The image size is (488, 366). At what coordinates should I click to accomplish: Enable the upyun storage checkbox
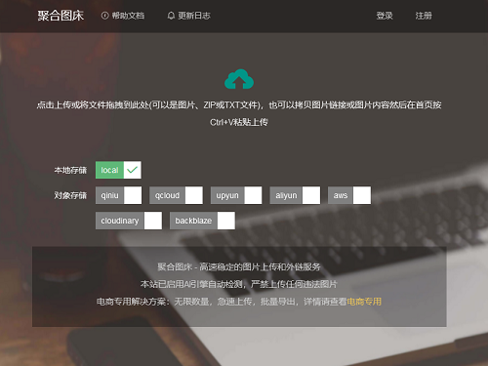point(253,195)
